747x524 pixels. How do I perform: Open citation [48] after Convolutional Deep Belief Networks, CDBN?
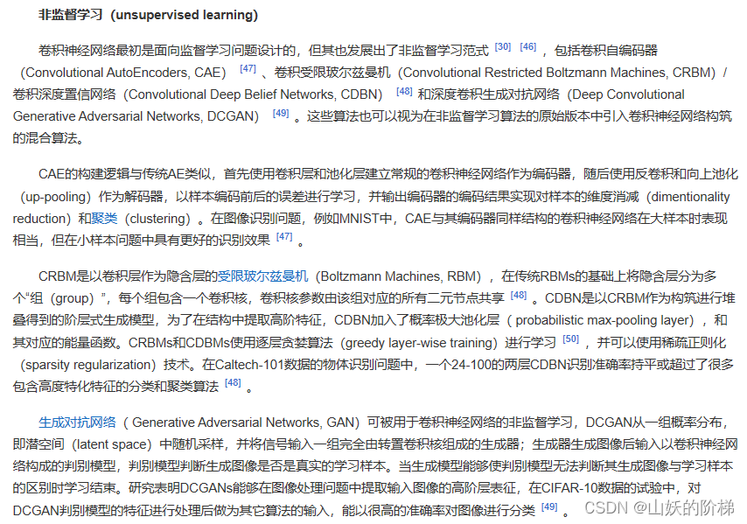(404, 91)
